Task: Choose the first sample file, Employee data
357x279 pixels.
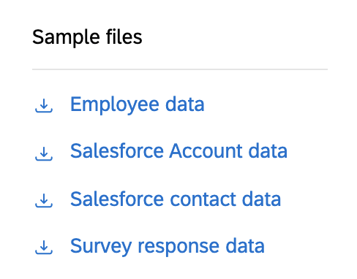Action: click(138, 104)
